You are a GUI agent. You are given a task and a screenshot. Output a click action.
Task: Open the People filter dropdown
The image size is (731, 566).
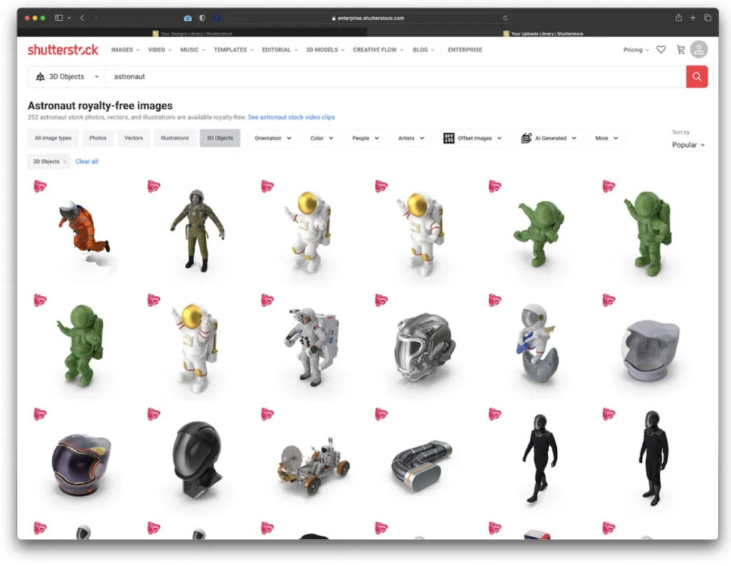click(365, 138)
